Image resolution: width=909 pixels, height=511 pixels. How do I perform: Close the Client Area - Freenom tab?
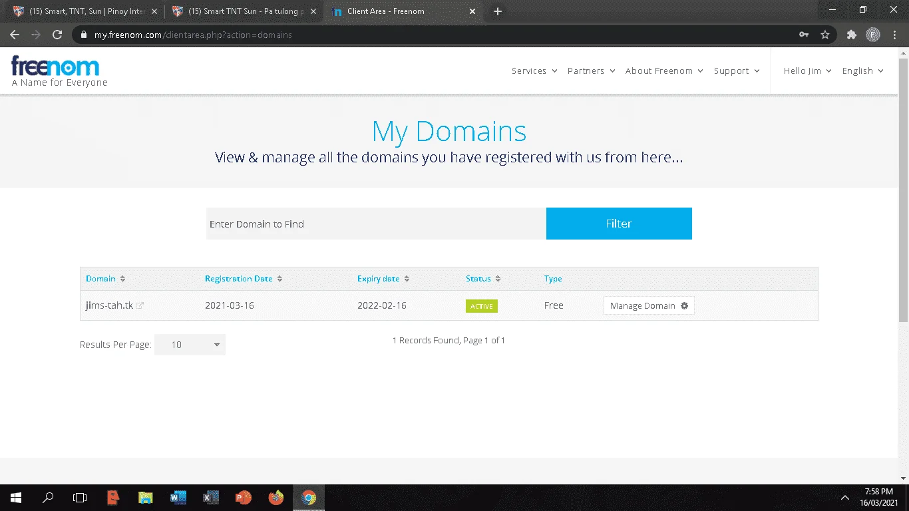coord(472,11)
